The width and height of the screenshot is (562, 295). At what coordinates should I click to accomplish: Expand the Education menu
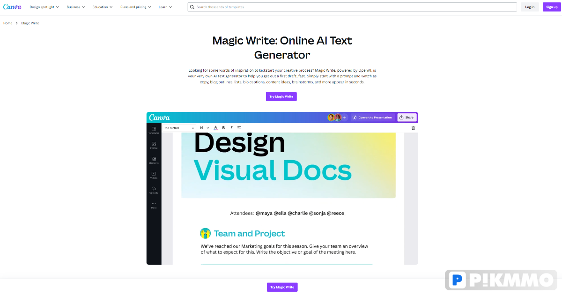pos(103,7)
